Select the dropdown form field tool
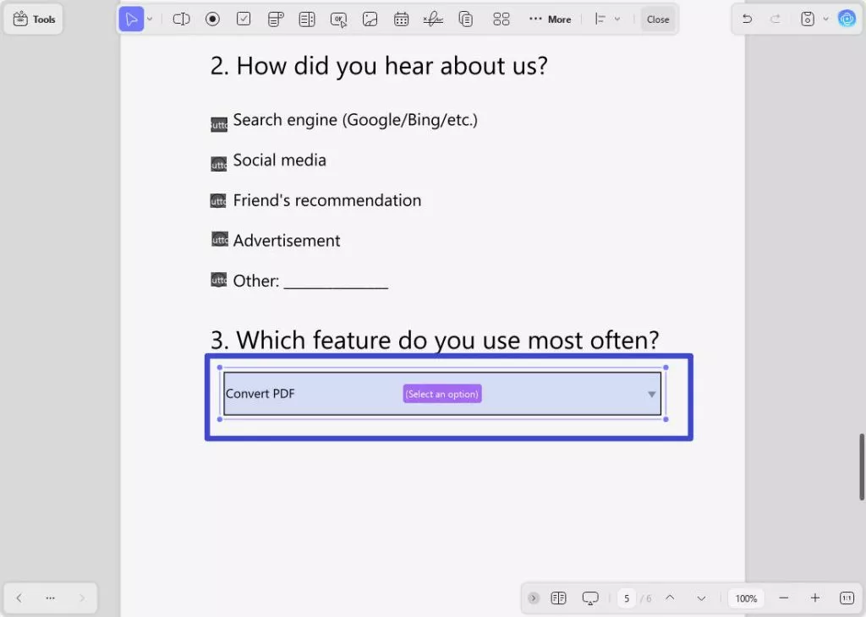The width and height of the screenshot is (866, 617). (x=276, y=19)
